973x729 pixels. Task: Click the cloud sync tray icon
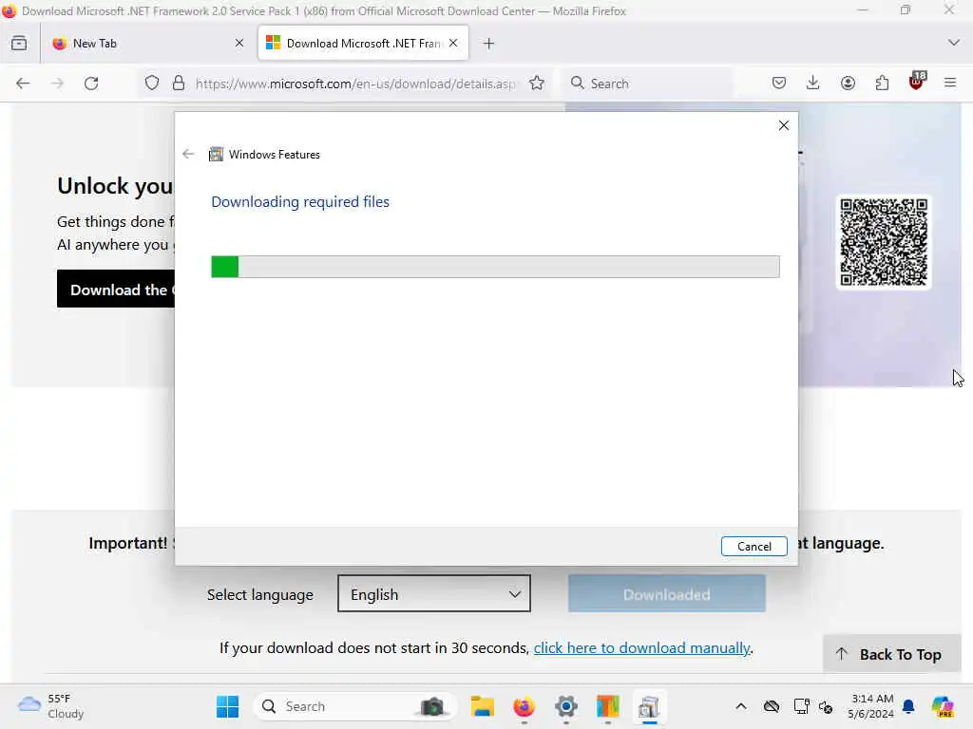pos(772,706)
